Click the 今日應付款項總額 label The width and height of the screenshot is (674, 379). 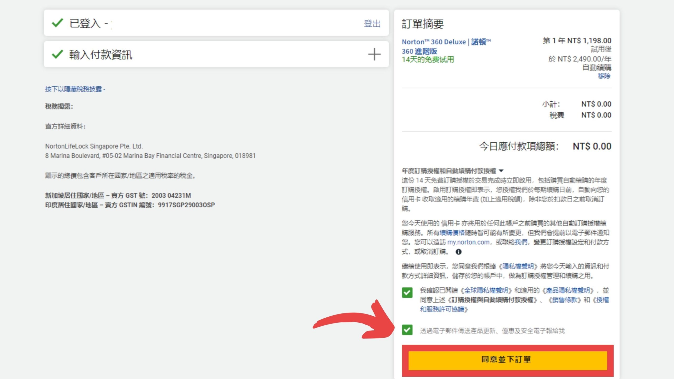pos(518,146)
